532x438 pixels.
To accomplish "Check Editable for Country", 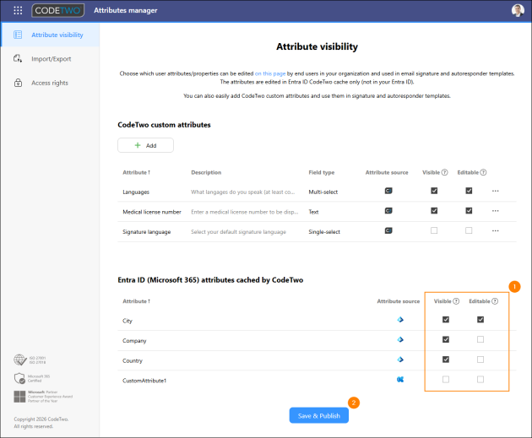I will point(480,360).
